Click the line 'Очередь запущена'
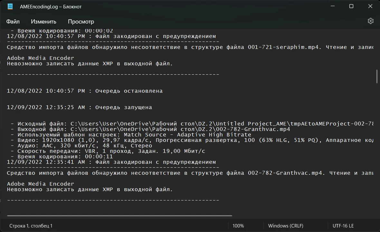This screenshot has width=380, height=232. [80, 107]
